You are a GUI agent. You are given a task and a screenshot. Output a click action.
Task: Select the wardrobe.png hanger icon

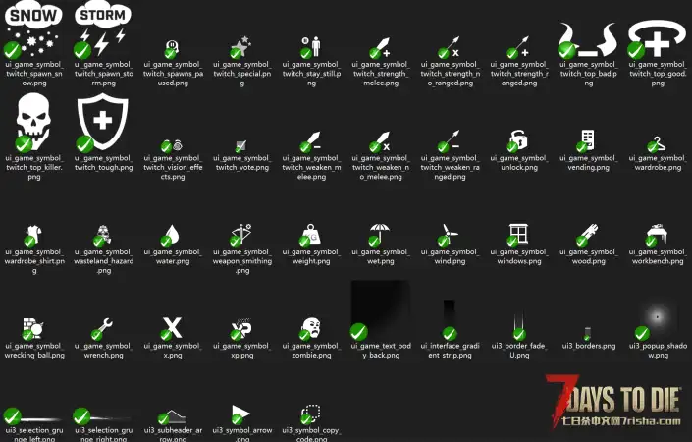coord(657,144)
